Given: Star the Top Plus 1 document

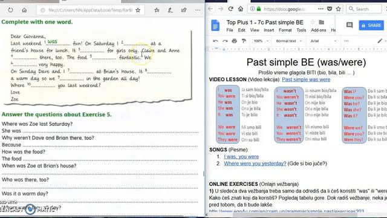Looking at the screenshot, I should click(313, 22).
